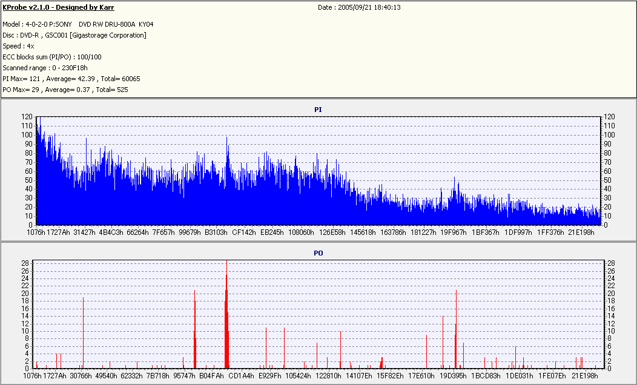Select the Date 2005/09/21 timestamp text
This screenshot has height=385, width=637.
pyautogui.click(x=359, y=7)
